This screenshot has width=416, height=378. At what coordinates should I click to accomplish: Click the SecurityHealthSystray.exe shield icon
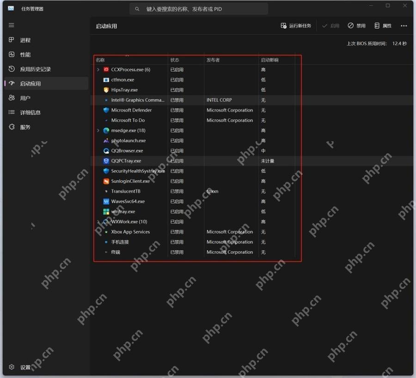pyautogui.click(x=106, y=171)
